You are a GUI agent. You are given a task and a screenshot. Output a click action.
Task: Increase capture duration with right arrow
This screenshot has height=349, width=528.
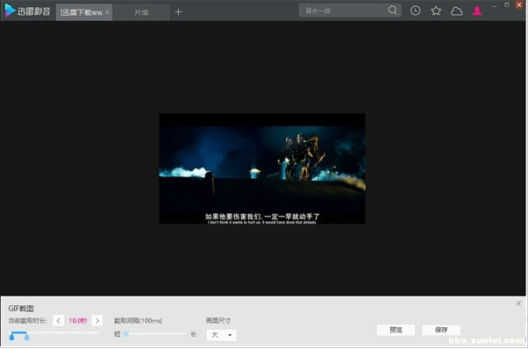point(97,321)
